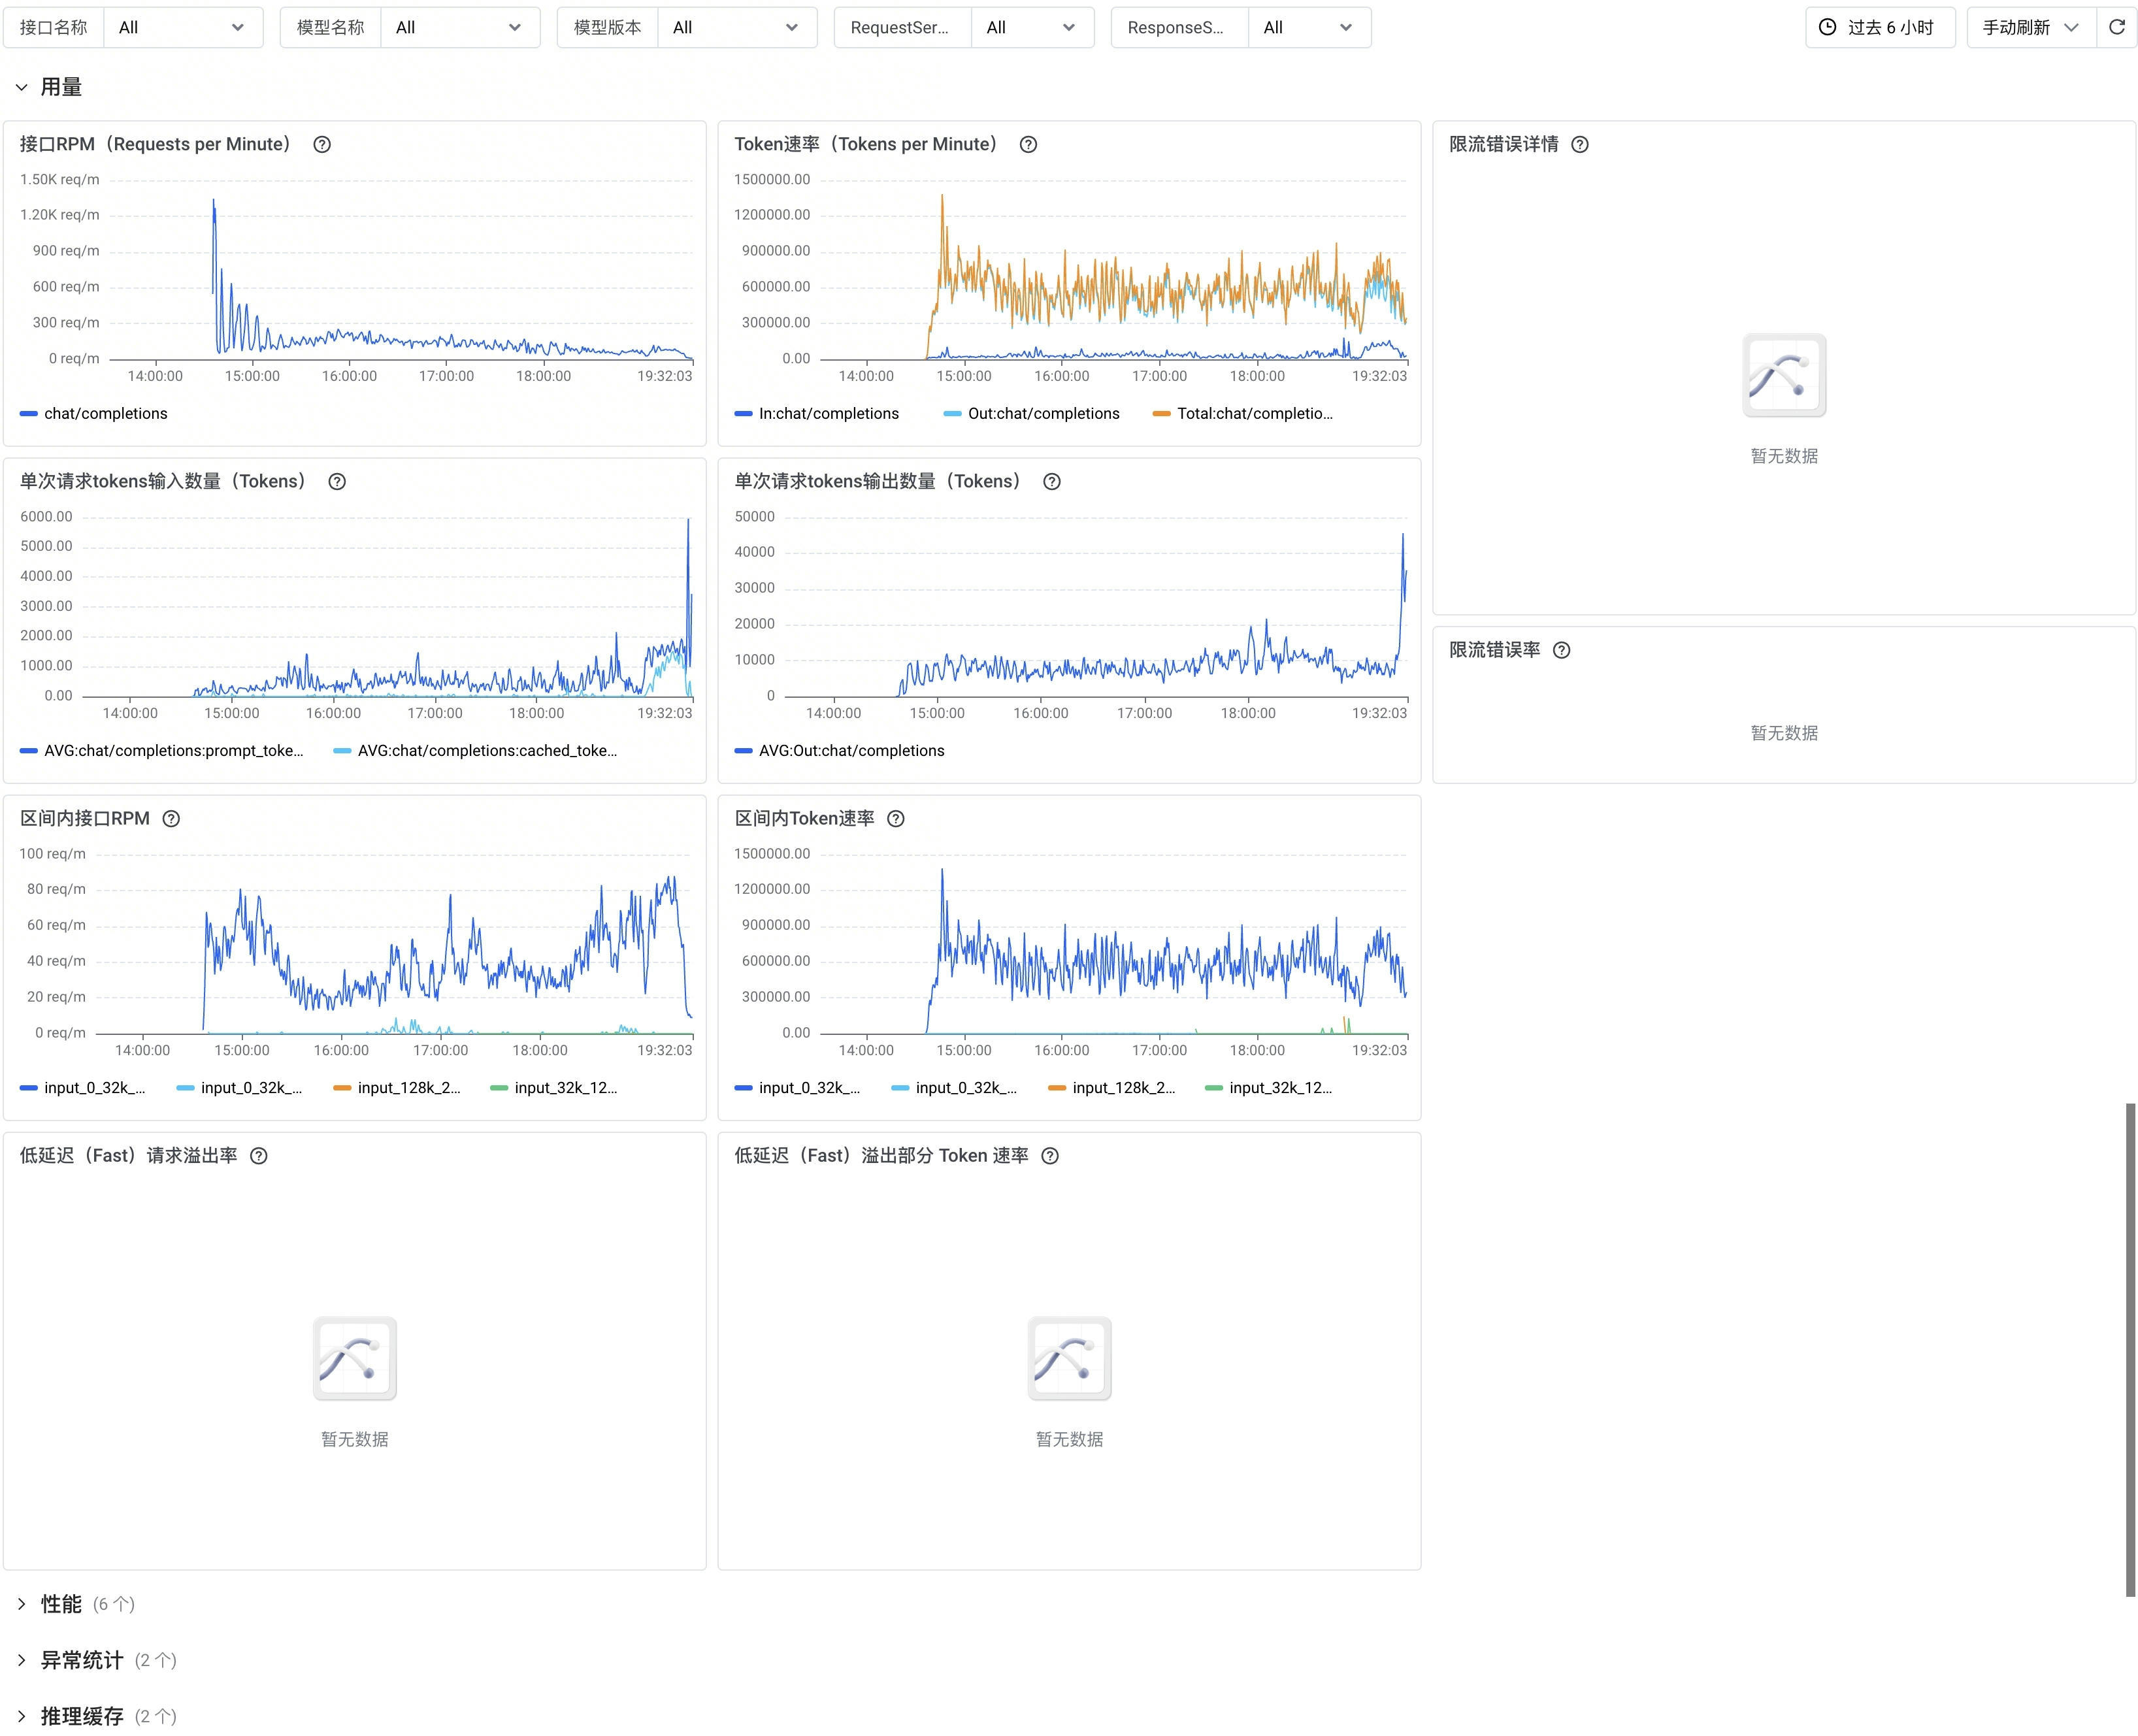The image size is (2138, 1736).
Task: Click help icon beside 接口RPM title
Action: click(x=322, y=144)
